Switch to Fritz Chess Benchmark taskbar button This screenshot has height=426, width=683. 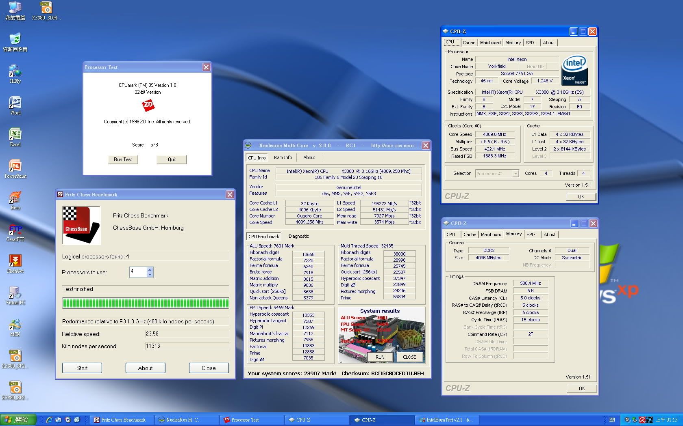(x=122, y=420)
